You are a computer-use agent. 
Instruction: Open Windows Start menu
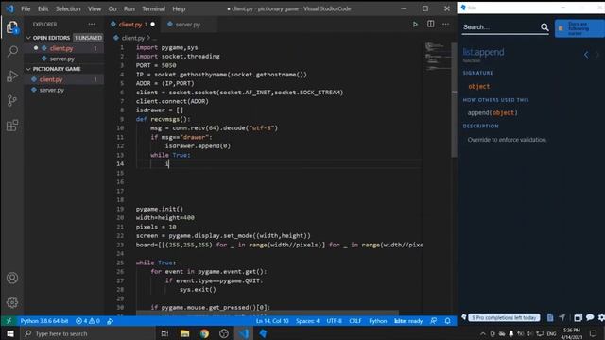pos(10,333)
